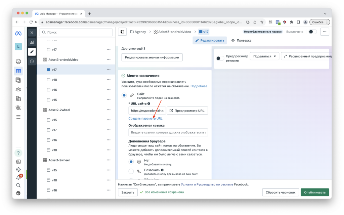Open the Audiences people icon in the sidebar
The width and height of the screenshot is (344, 215).
pos(18,89)
